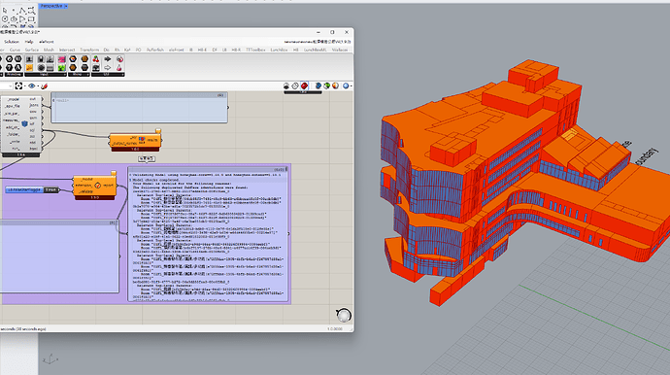Enable shaded preview red icon

tap(304, 85)
